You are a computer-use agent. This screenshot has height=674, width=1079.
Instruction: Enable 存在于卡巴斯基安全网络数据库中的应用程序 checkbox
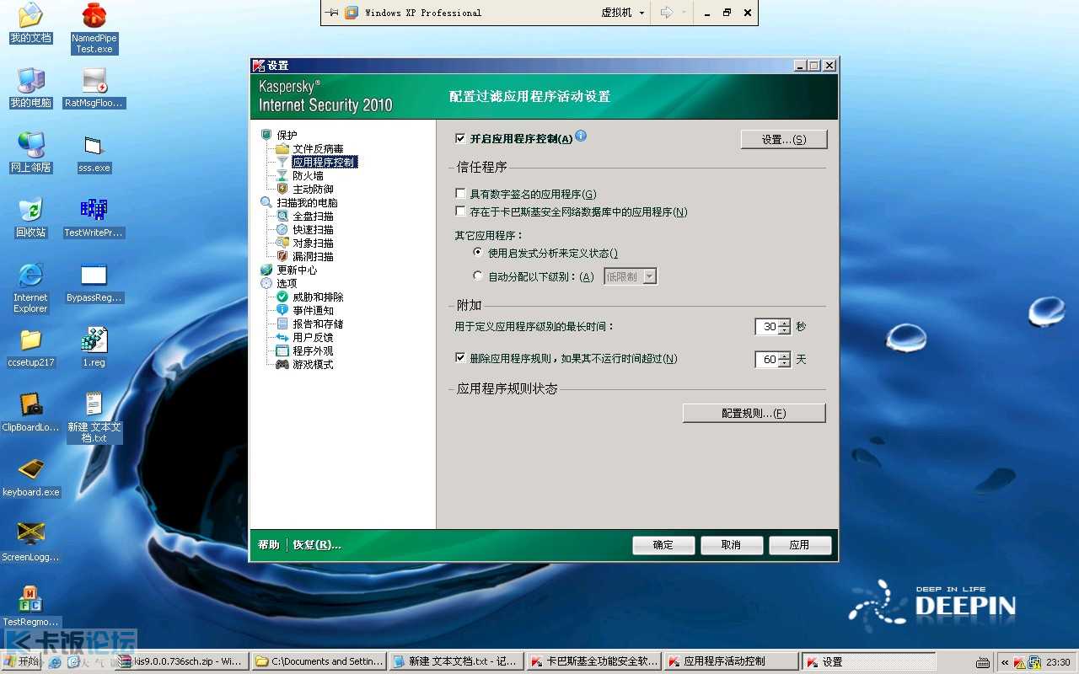(x=460, y=211)
